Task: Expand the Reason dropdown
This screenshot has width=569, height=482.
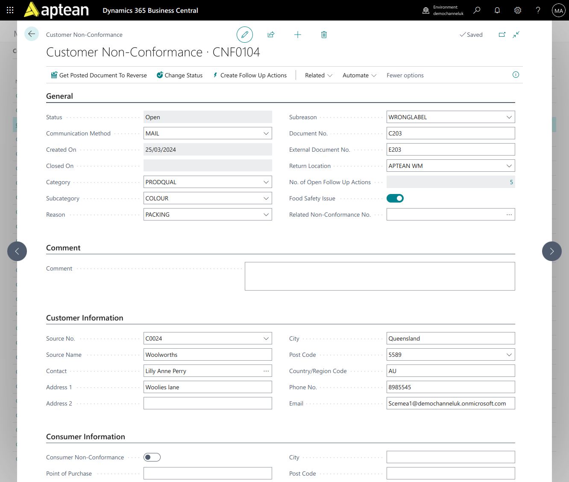Action: [266, 215]
